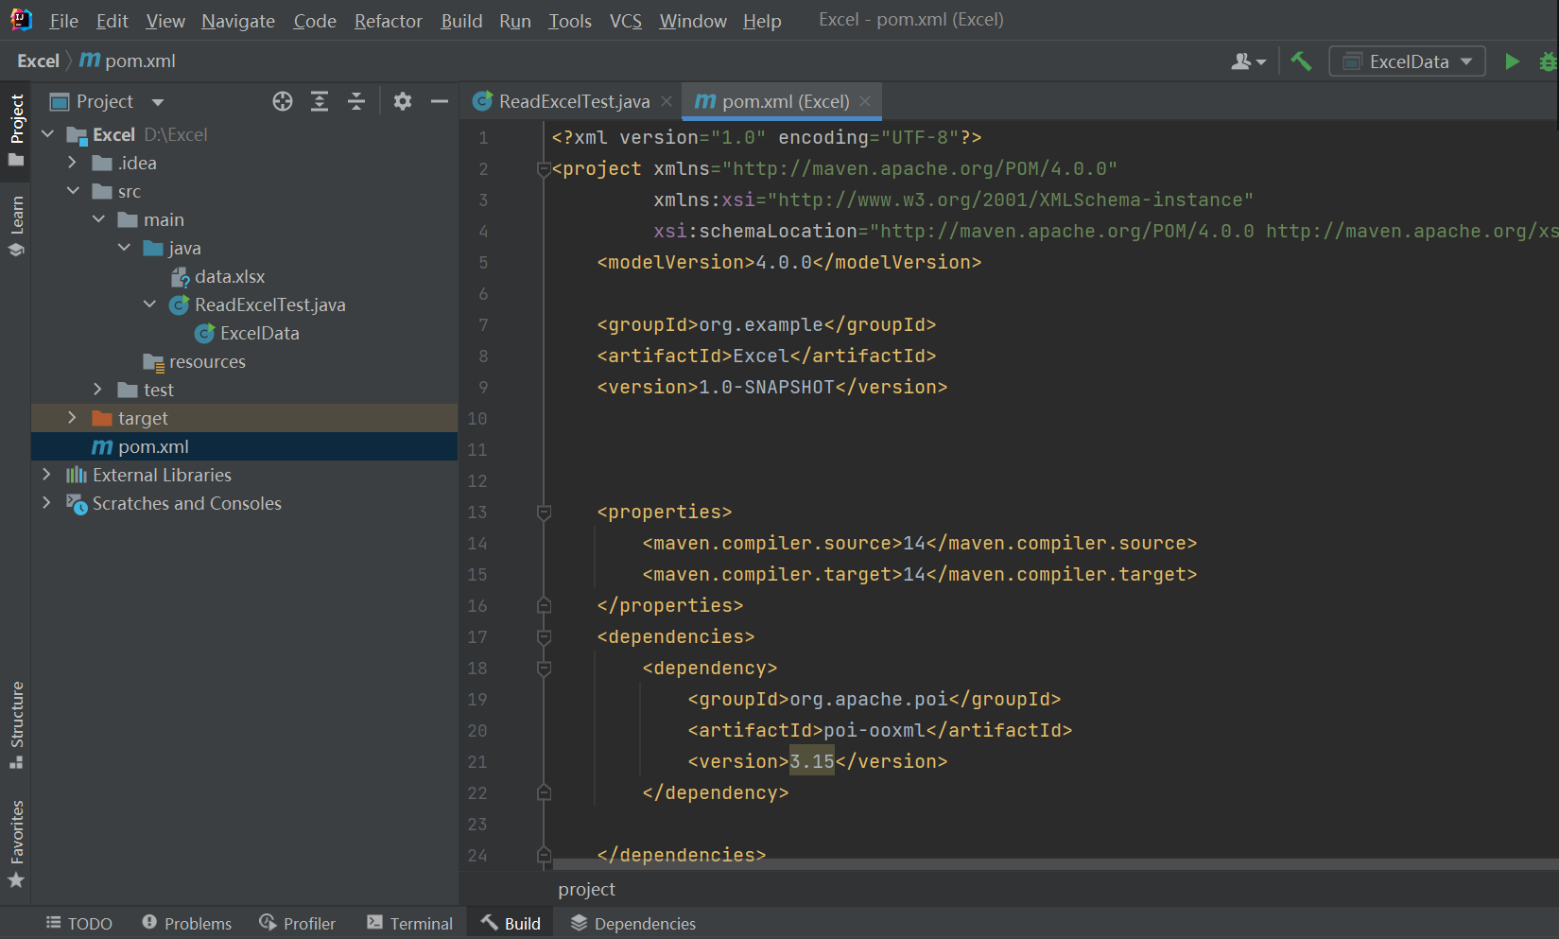
Task: Hide the Project panel with the minus icon
Action: pos(439,101)
